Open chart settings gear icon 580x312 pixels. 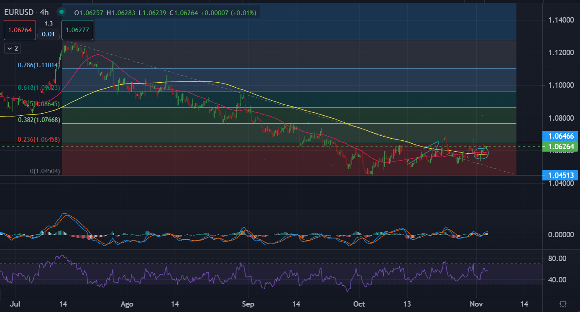tap(563, 303)
